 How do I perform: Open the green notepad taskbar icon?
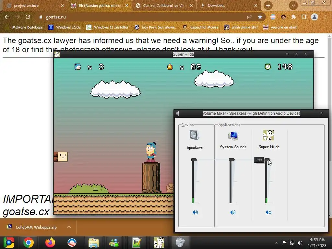pyautogui.click(x=136, y=243)
